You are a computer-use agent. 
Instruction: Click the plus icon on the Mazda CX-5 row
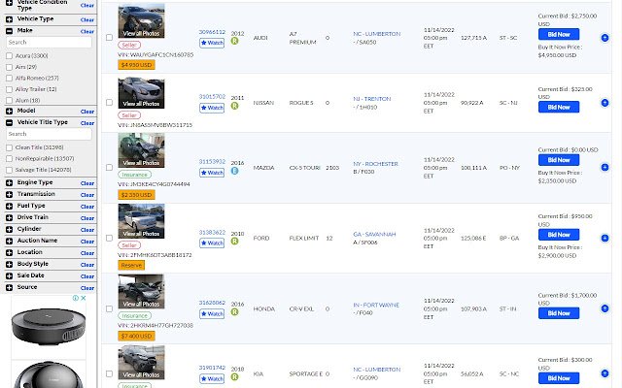tap(605, 168)
